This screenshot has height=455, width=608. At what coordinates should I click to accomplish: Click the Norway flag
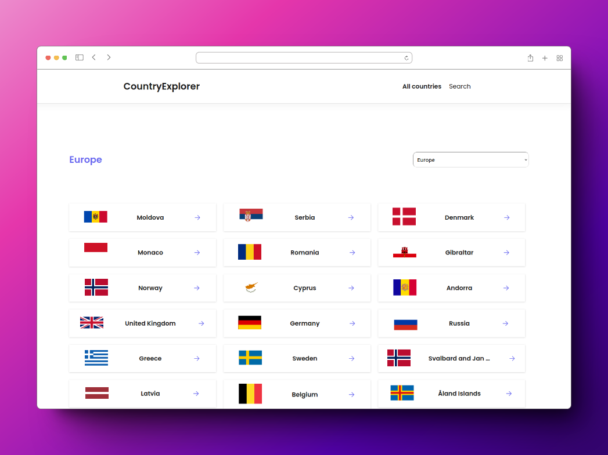click(x=96, y=287)
